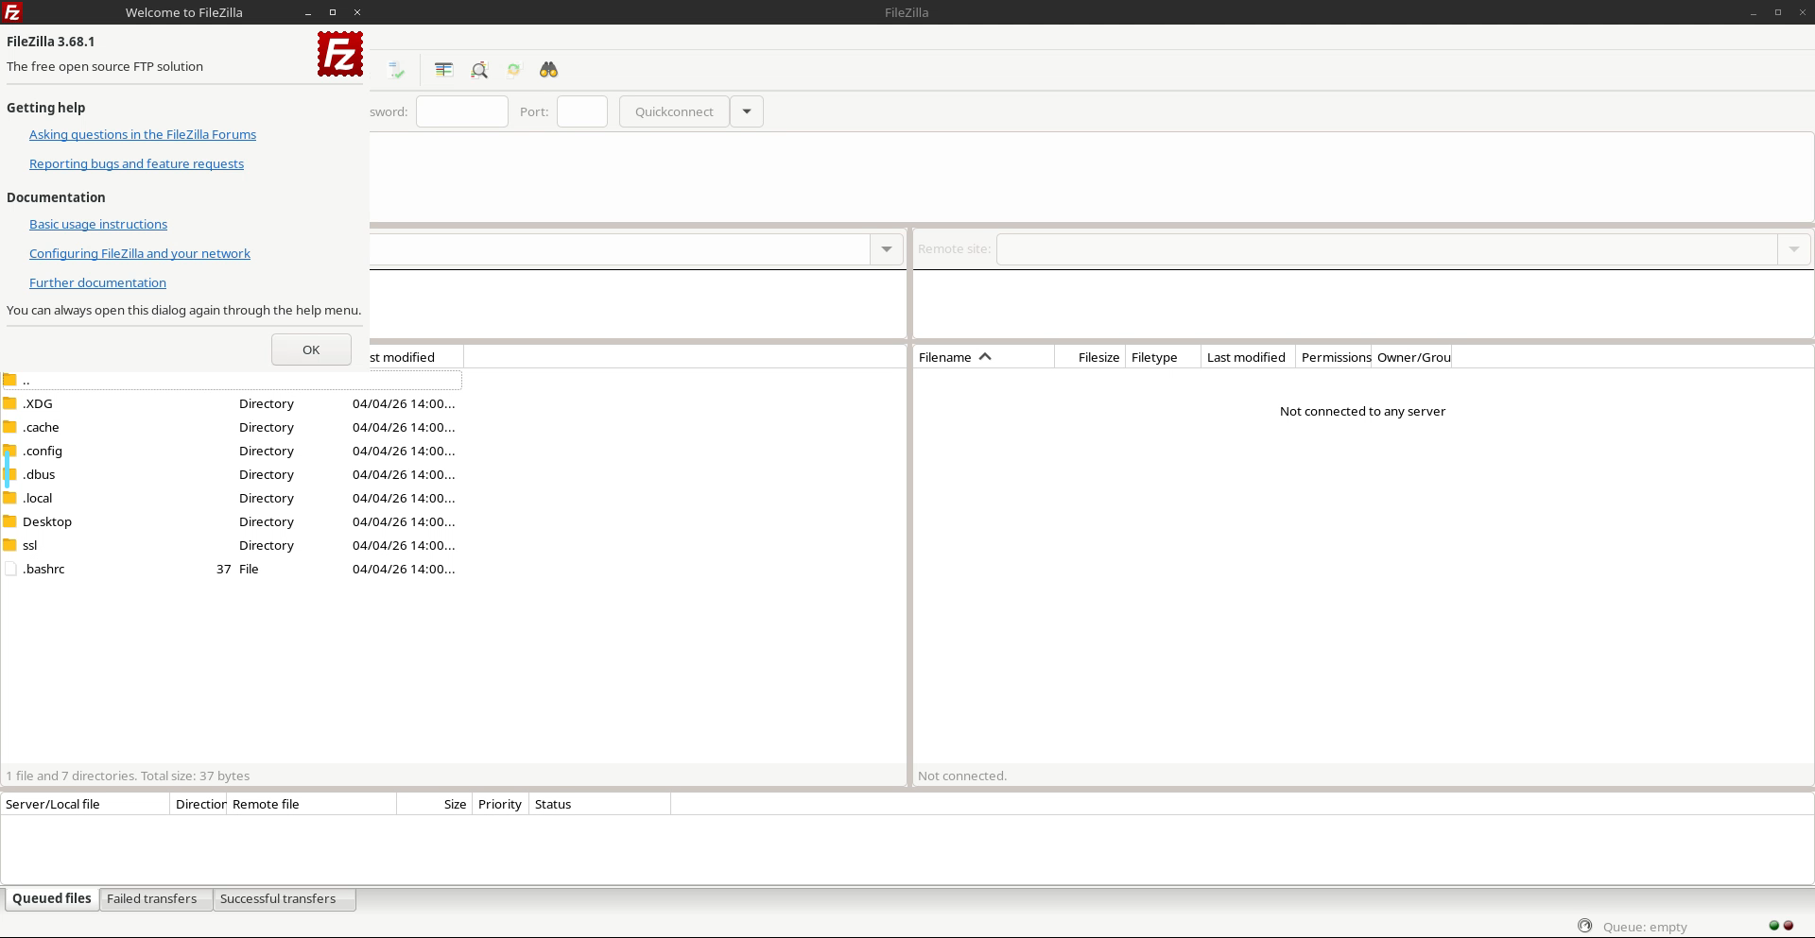1815x938 pixels.
Task: Open the Quickconnect history dropdown arrow
Action: coord(746,111)
